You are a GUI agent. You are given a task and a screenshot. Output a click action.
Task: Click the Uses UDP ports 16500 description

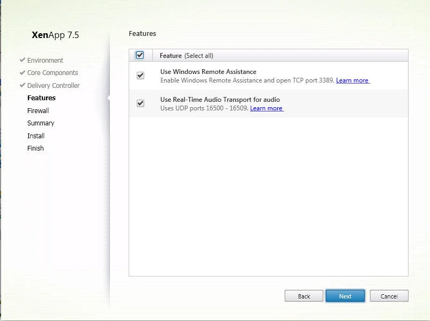tap(204, 108)
